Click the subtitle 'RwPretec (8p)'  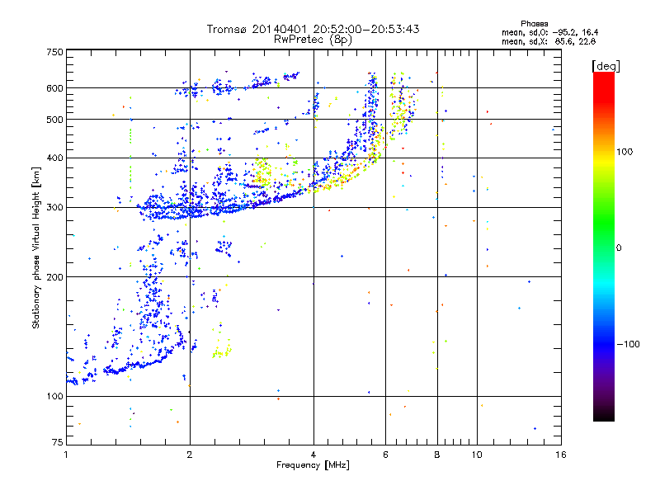[313, 40]
